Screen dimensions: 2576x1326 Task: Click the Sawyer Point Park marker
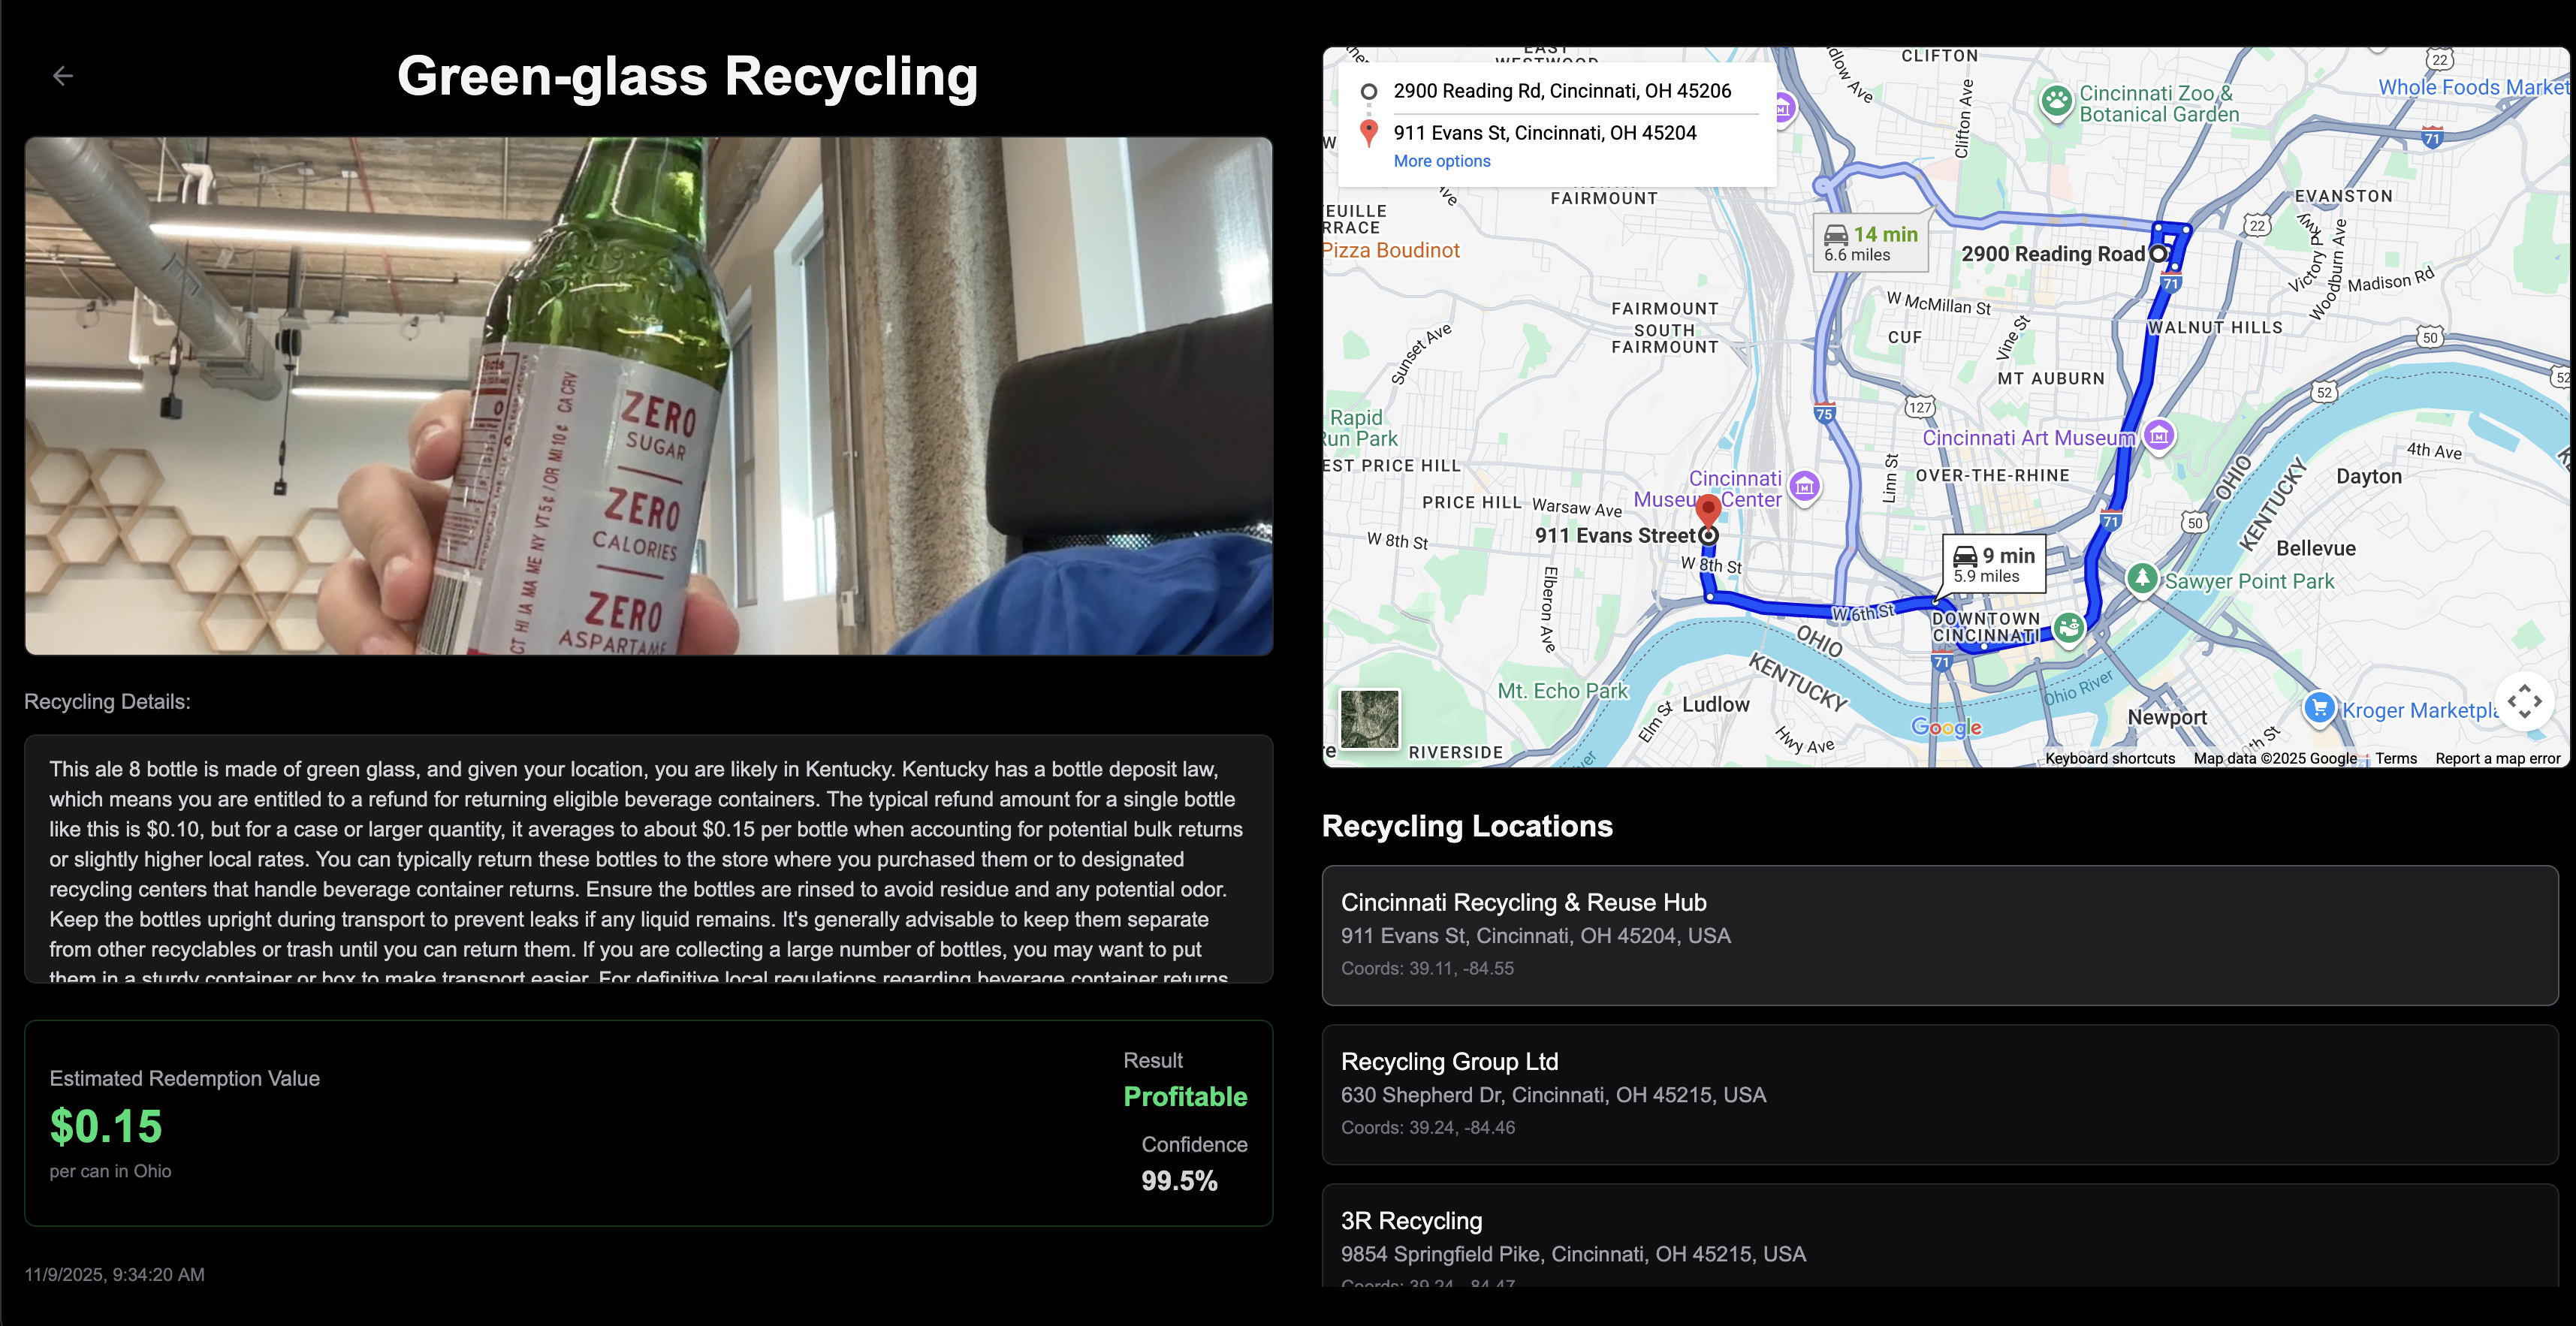(x=2141, y=578)
